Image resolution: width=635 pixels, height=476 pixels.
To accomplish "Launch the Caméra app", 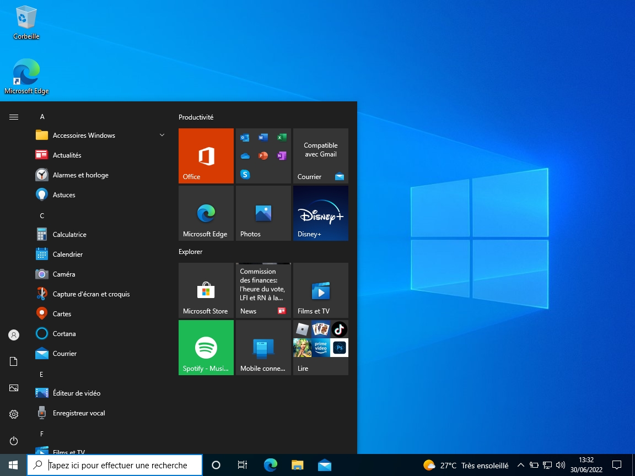I will (x=100, y=274).
